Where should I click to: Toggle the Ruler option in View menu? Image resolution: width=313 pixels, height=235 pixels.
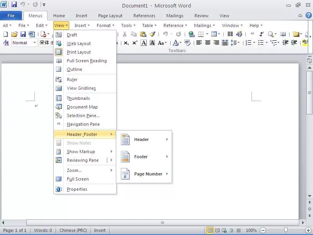point(72,80)
